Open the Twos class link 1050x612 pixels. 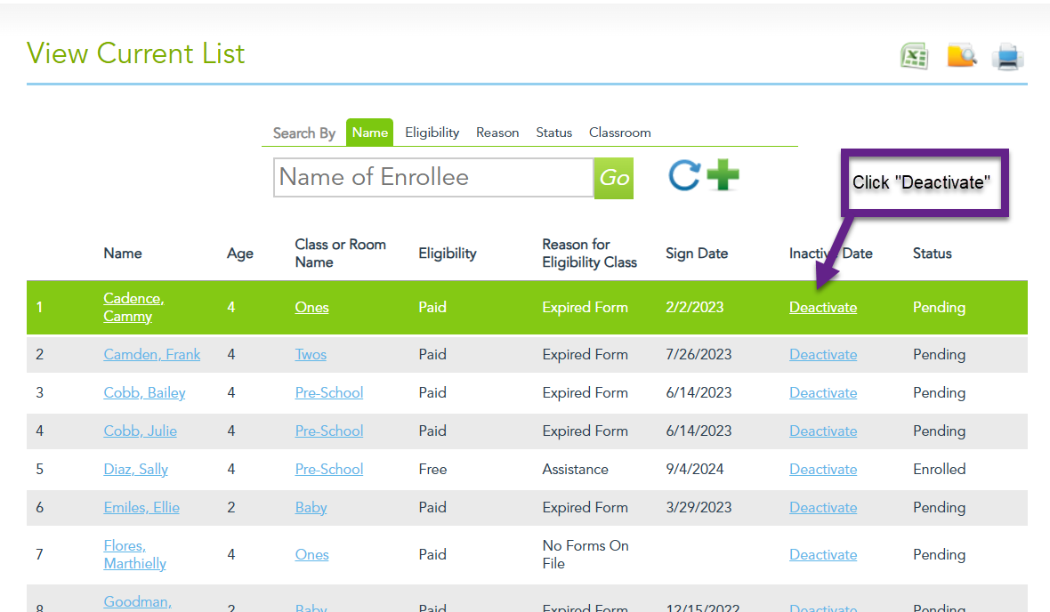coord(311,354)
